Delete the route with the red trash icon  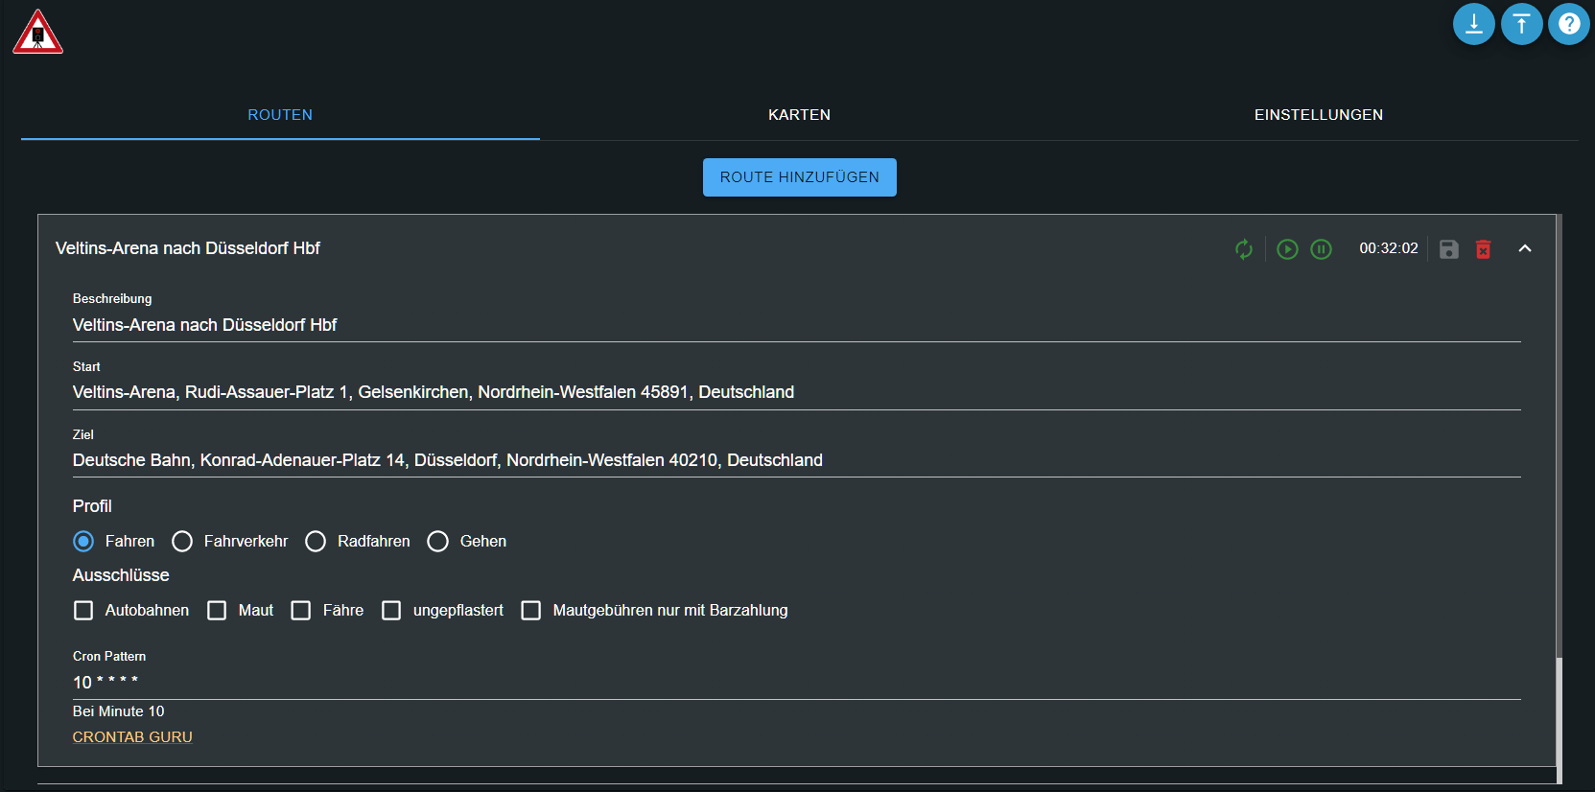click(x=1483, y=249)
